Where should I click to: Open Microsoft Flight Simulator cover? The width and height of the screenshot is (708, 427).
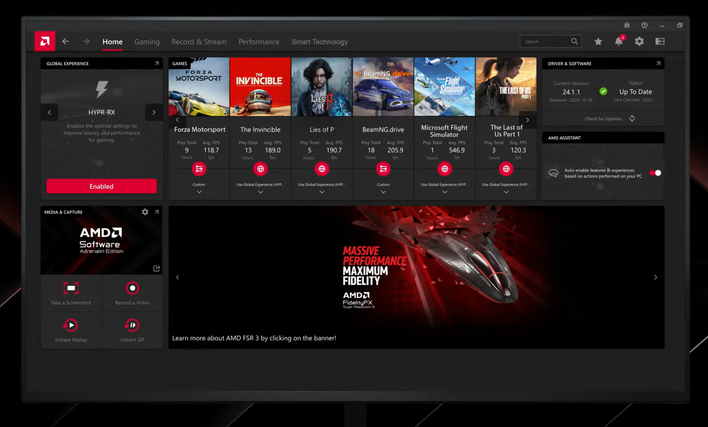[444, 87]
